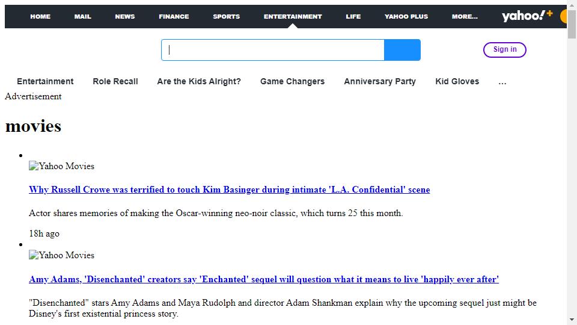Click the second article's Yahoo Movies image
The height and width of the screenshot is (325, 577).
[x=61, y=255]
